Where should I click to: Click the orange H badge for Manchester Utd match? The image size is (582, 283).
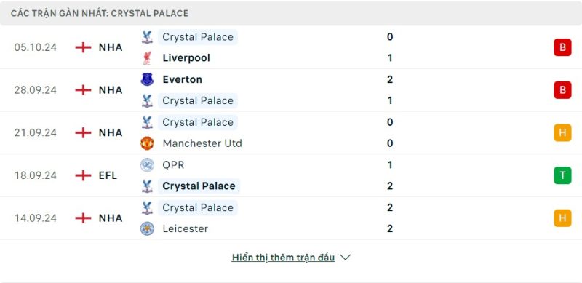pos(562,132)
